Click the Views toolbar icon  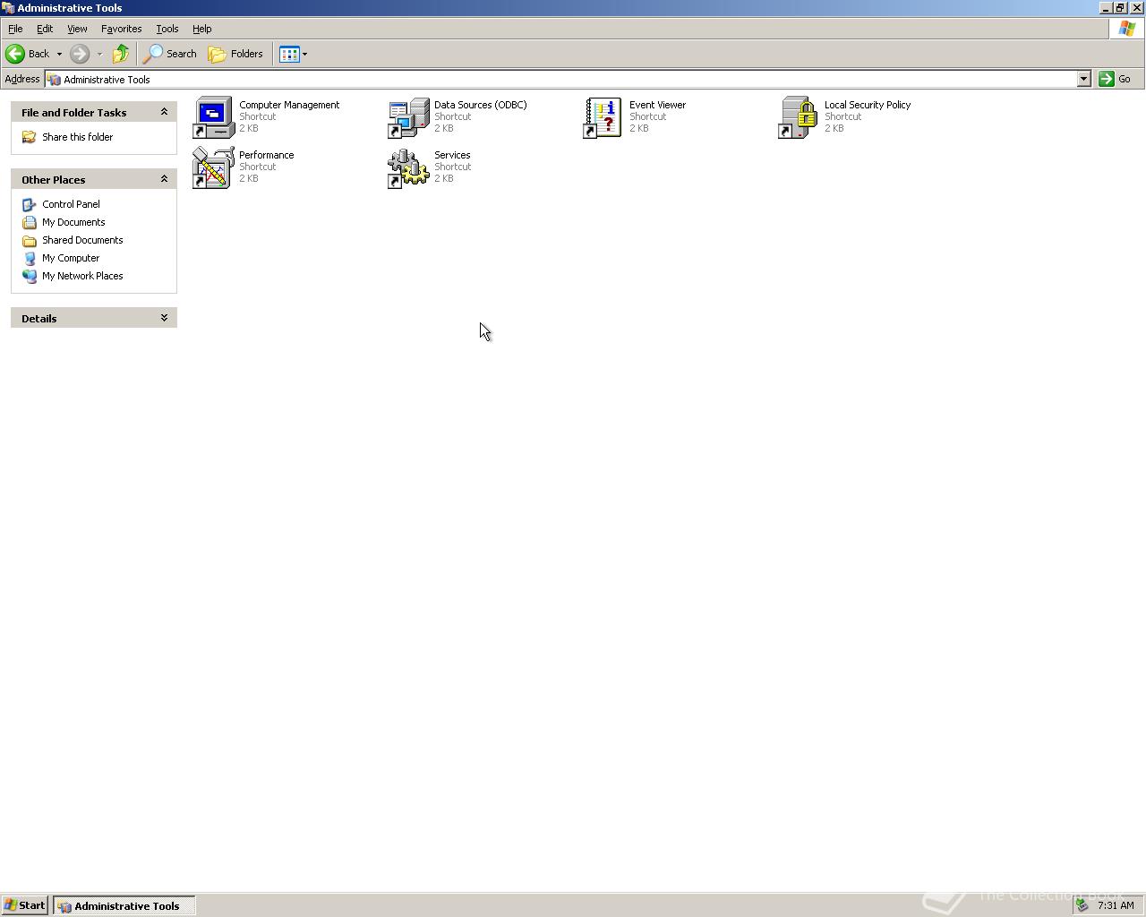289,54
